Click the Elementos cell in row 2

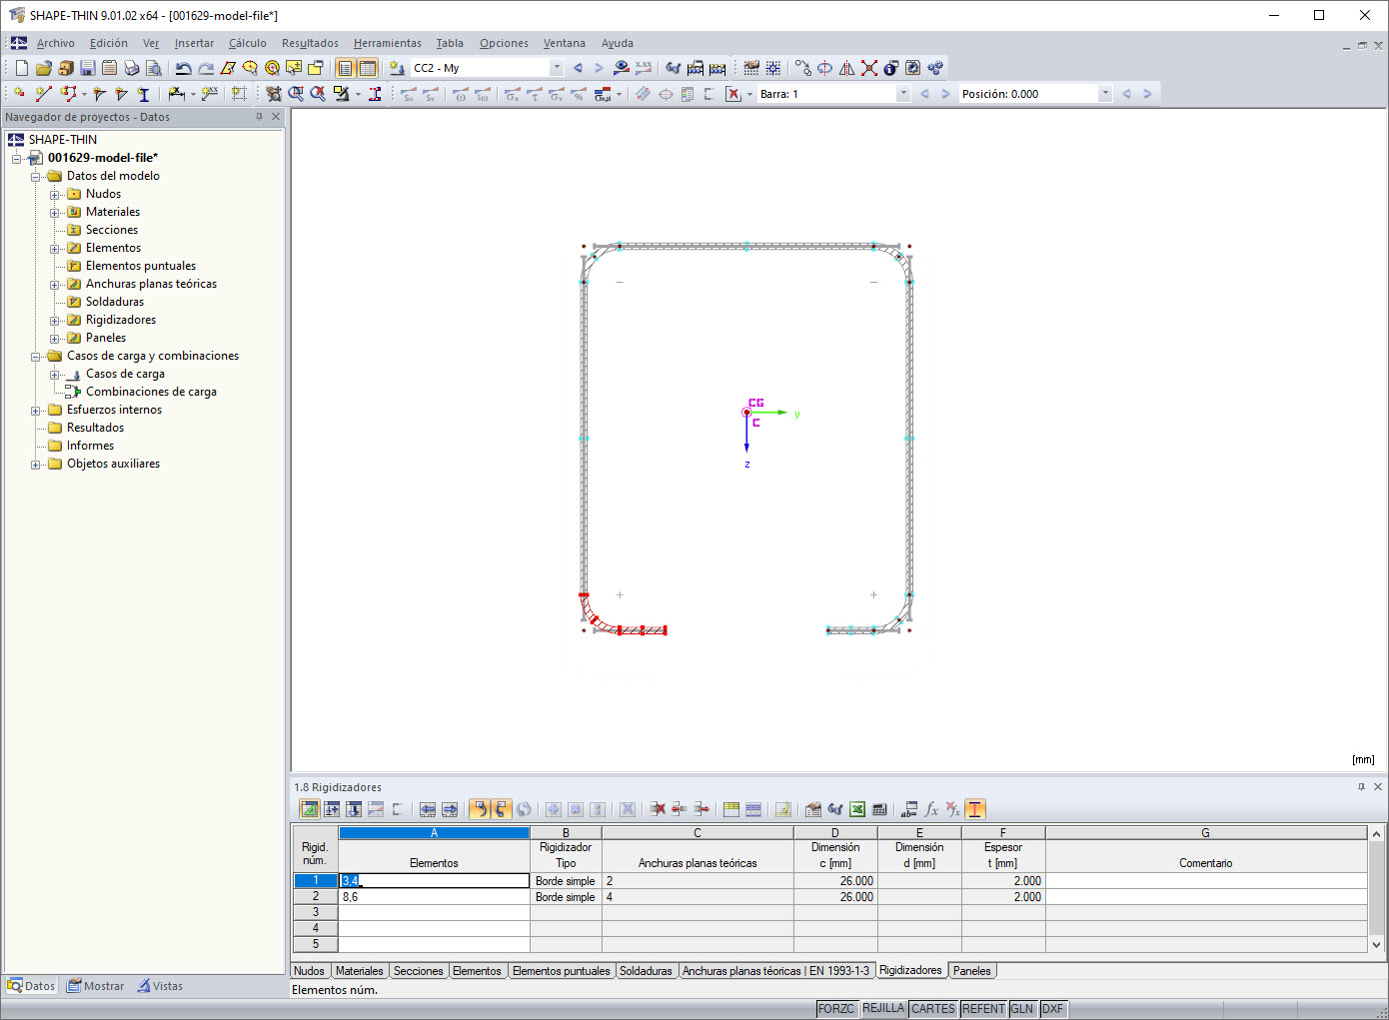coord(434,897)
